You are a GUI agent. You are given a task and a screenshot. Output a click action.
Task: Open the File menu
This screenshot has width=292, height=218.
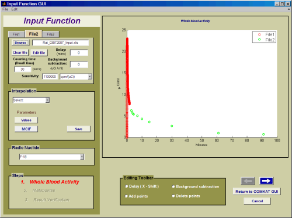(x=5, y=9)
